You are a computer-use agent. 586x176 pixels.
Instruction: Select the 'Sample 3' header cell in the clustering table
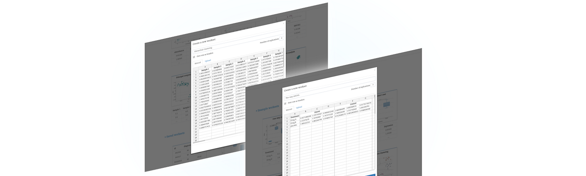(229, 64)
